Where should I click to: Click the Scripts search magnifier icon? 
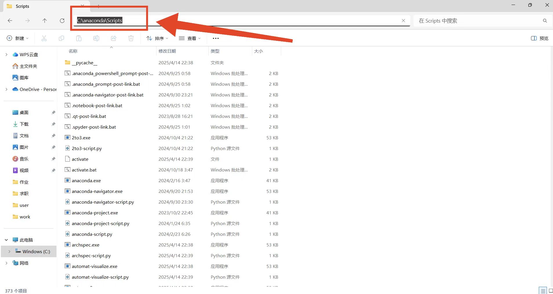click(x=545, y=21)
